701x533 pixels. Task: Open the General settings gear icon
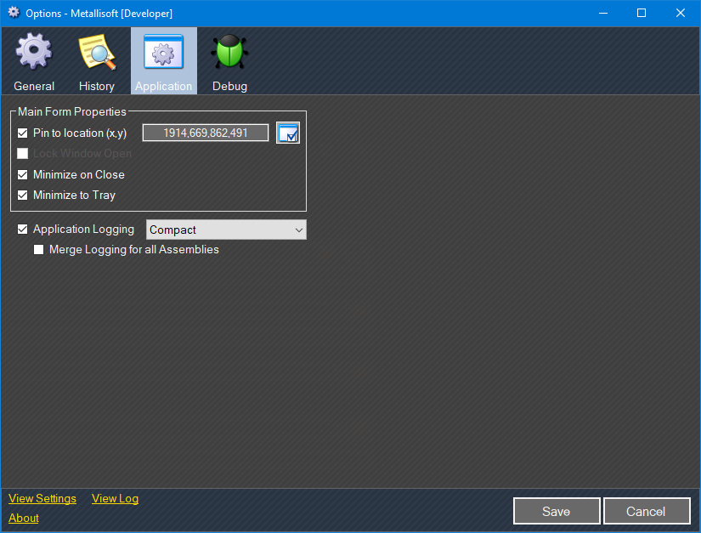coord(34,53)
